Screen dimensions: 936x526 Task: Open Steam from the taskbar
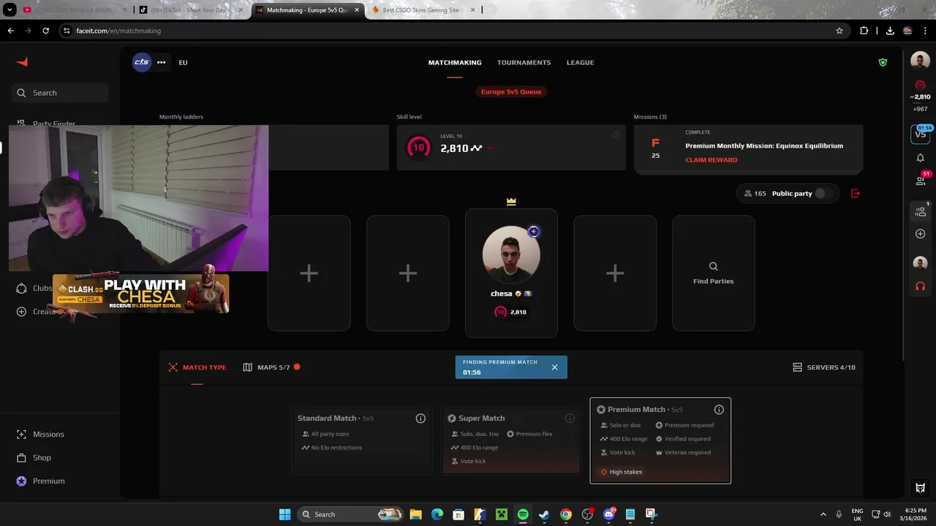point(544,514)
